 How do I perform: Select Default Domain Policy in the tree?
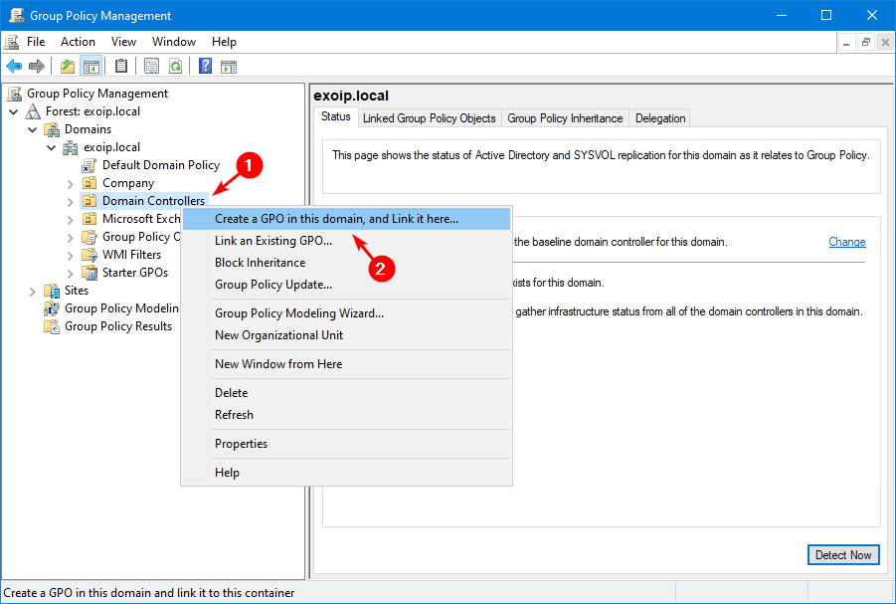coord(160,165)
